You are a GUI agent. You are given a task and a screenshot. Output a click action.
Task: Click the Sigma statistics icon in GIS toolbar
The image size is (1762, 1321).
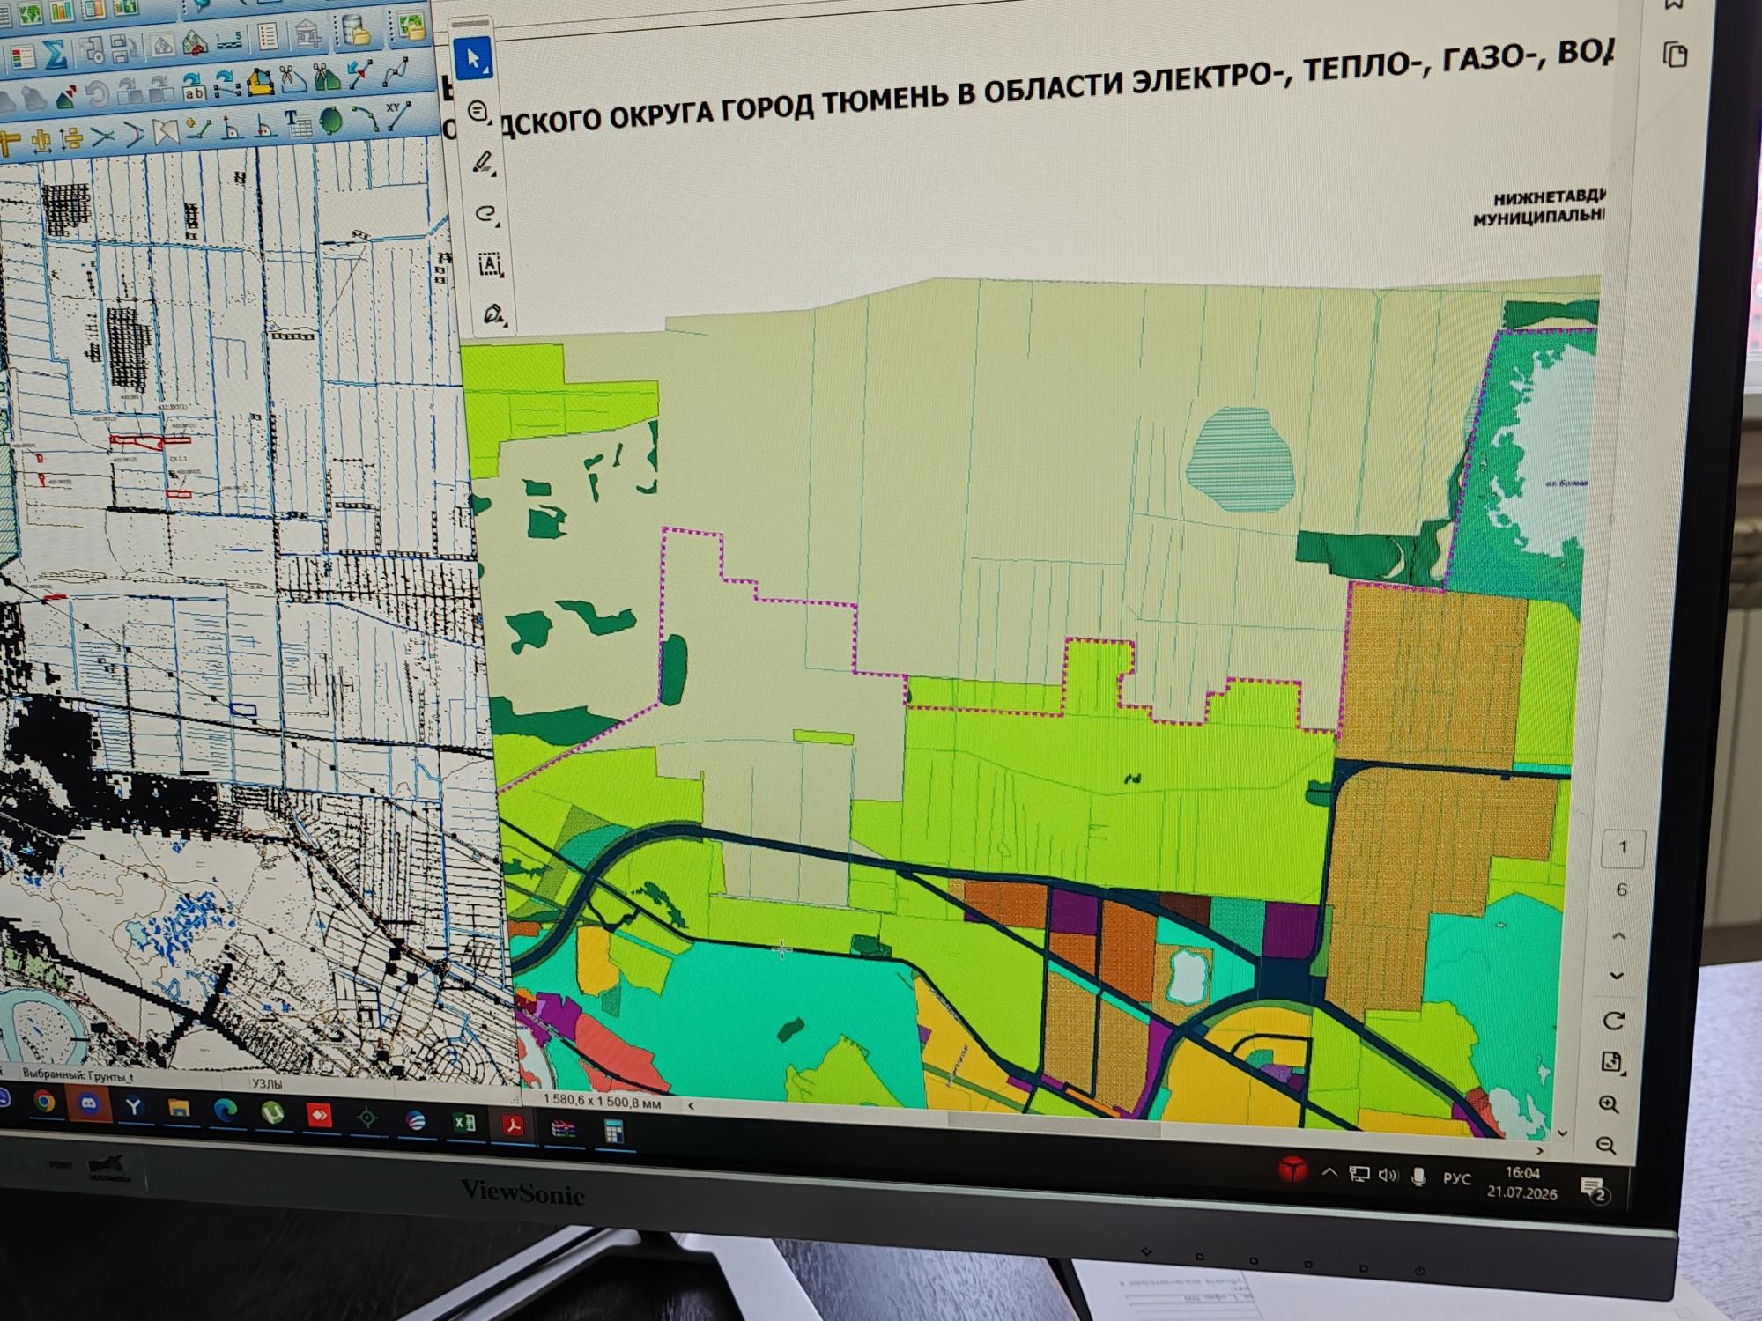55,55
